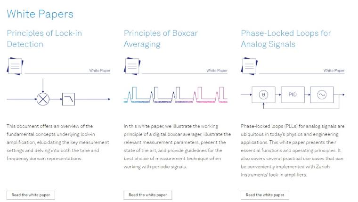Screen dimensions: 358x202
Task: Open the Principles of Boxcar Averaging title link
Action: coord(161,39)
